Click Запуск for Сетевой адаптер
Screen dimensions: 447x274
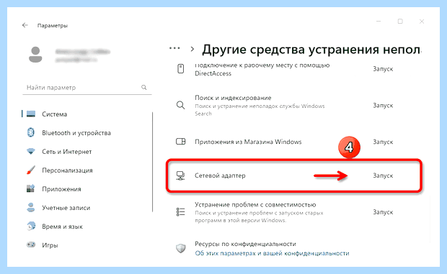tap(383, 175)
